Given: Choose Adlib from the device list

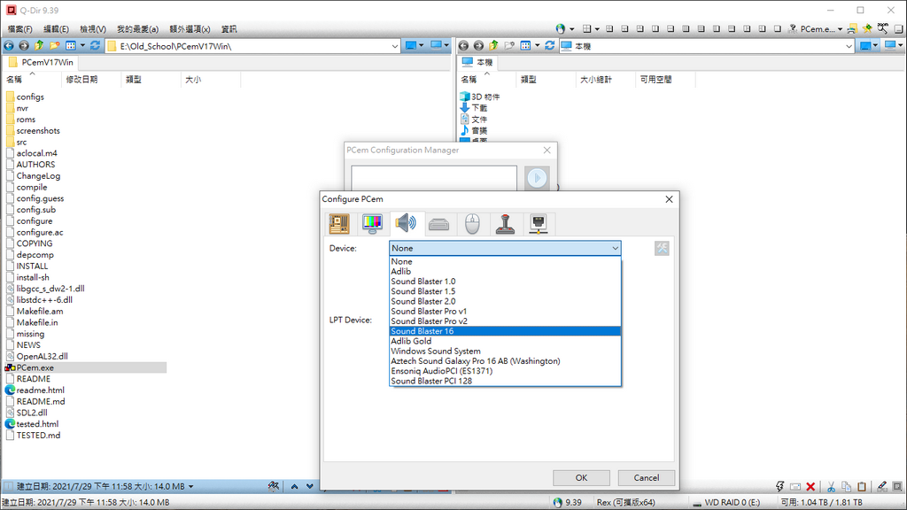Looking at the screenshot, I should [x=505, y=271].
